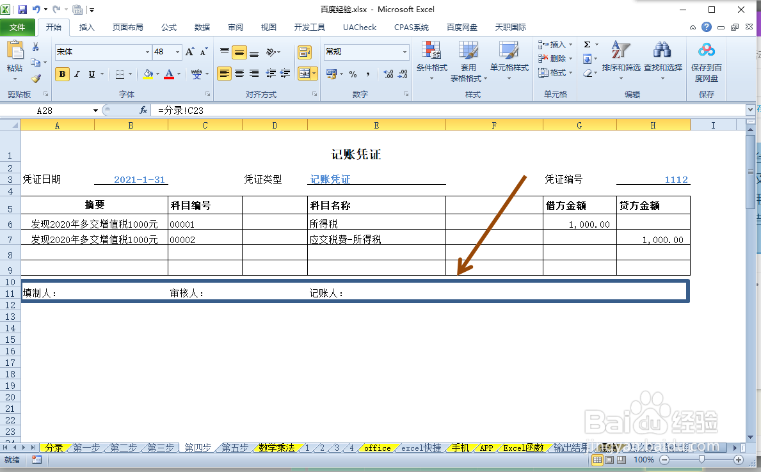The width and height of the screenshot is (761, 472).
Task: Click the Name Box showing A28
Action: [45, 111]
